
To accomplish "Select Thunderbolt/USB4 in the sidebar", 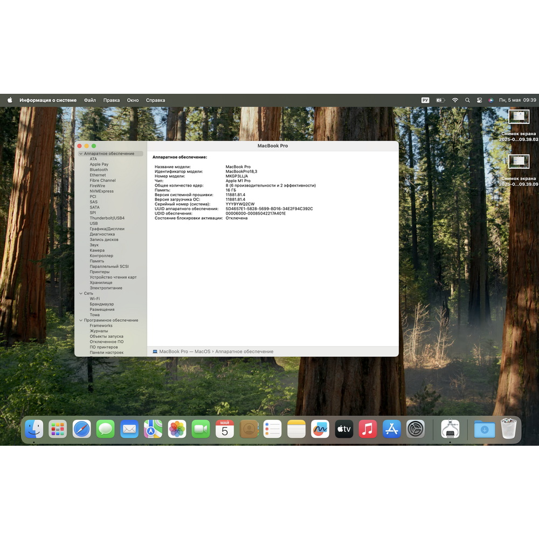I will click(x=107, y=218).
